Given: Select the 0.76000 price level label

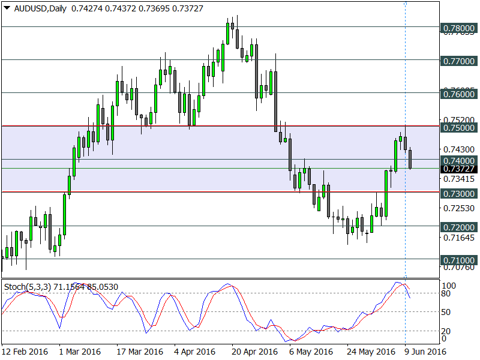Looking at the screenshot, I should click(458, 94).
